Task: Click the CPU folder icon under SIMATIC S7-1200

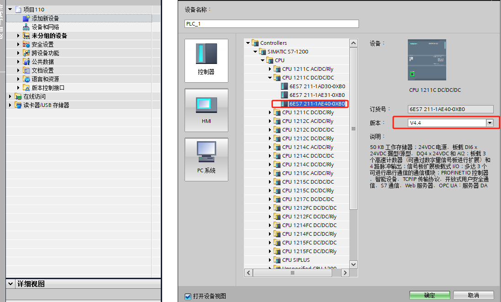Action: pos(269,60)
